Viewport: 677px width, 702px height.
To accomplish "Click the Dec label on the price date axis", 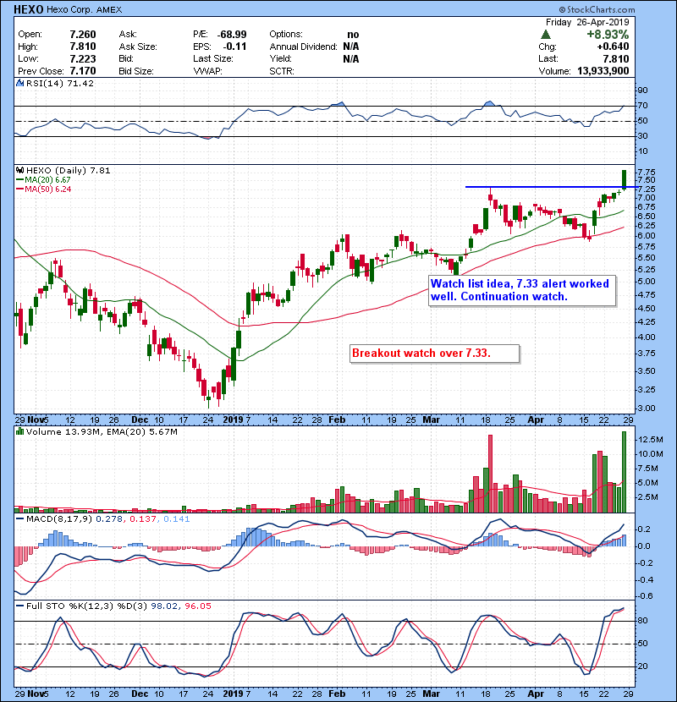I will coord(140,420).
